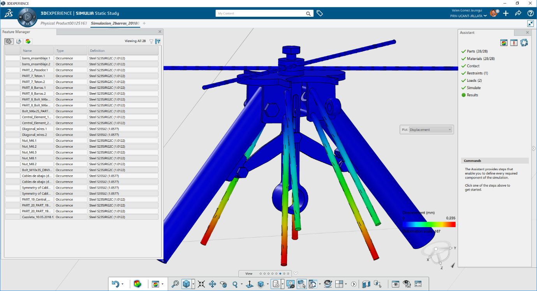This screenshot has width=537, height=291.
Task: Select Feature Manager icon with blue arrow
Action: click(18, 41)
